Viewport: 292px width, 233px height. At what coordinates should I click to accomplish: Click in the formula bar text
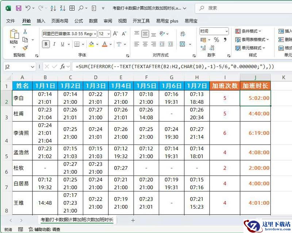[x=175, y=67]
